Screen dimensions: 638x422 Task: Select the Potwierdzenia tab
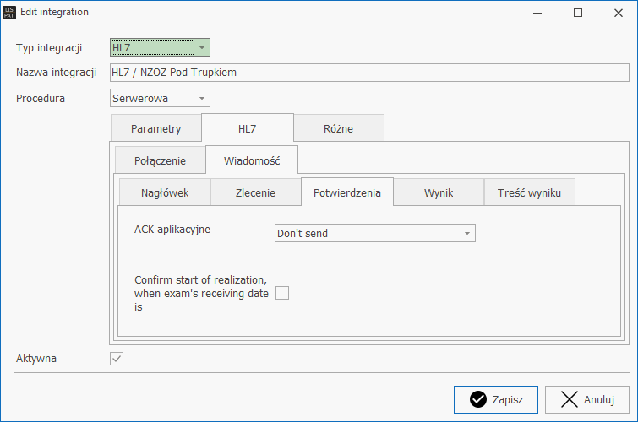coord(346,192)
